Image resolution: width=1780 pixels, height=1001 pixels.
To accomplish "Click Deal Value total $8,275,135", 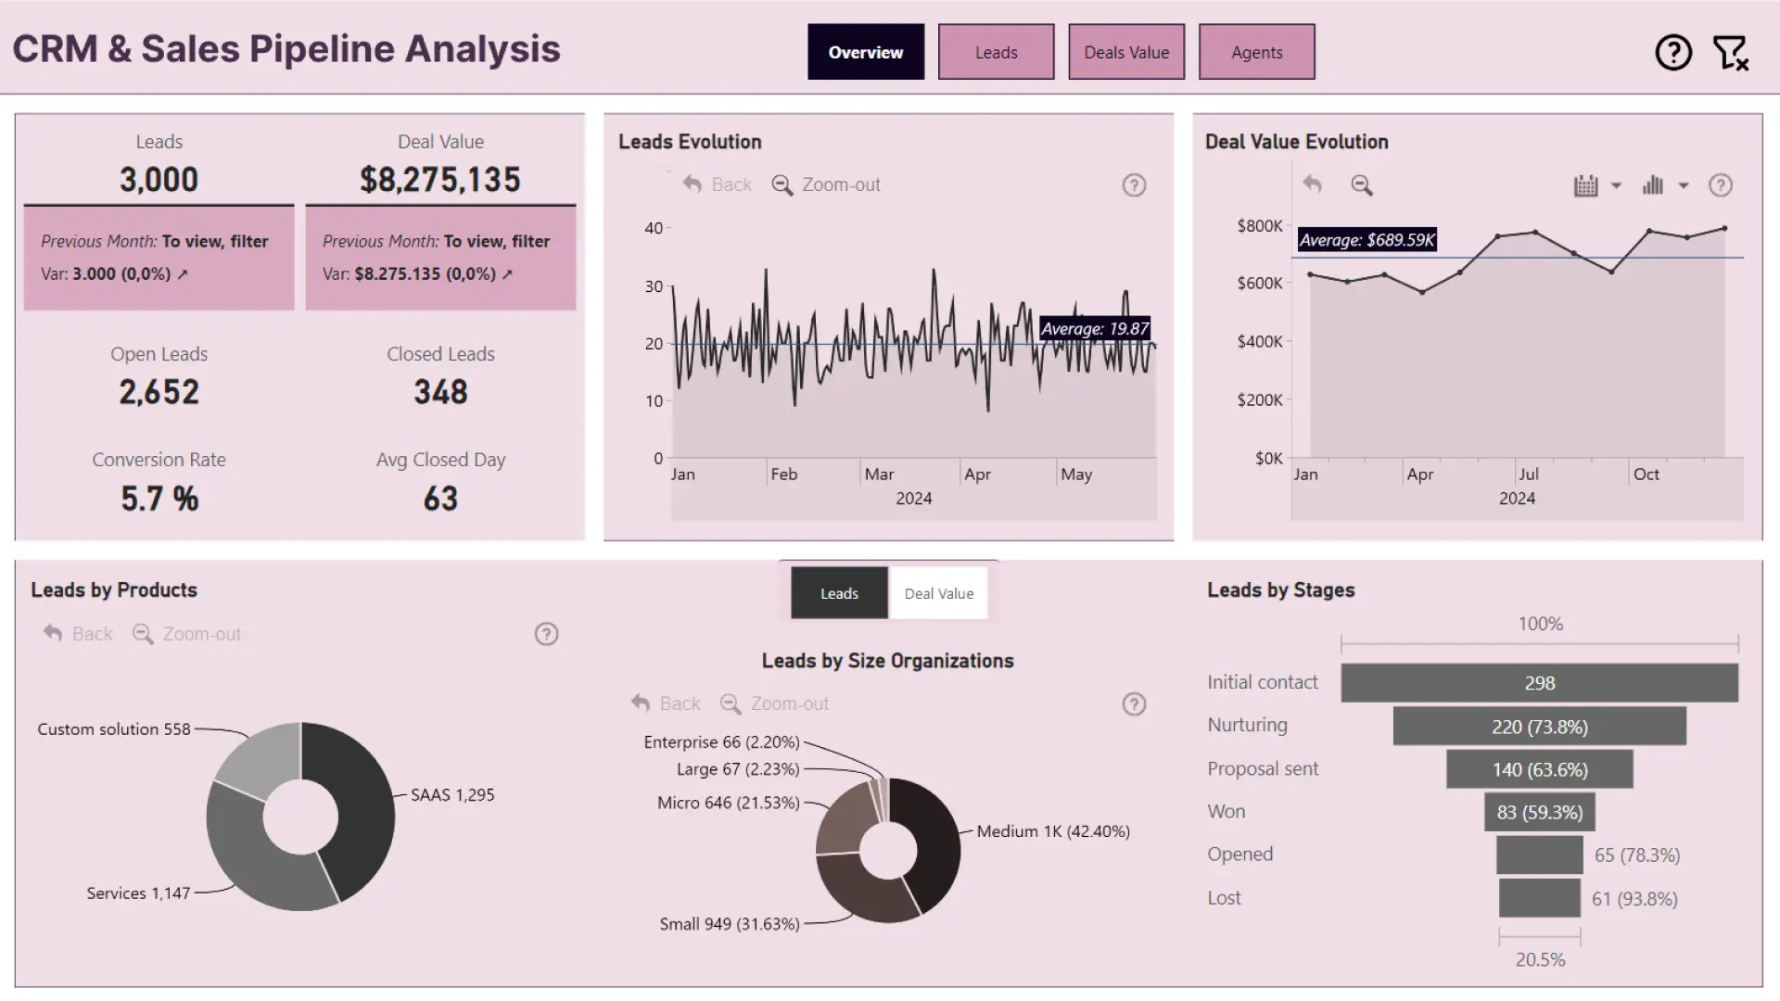I will point(440,180).
